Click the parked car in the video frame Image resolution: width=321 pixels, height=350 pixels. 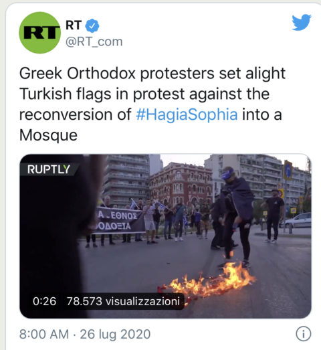click(x=298, y=221)
